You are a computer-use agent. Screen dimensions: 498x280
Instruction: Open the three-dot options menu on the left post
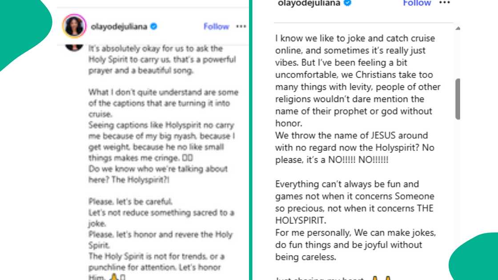pos(241,26)
